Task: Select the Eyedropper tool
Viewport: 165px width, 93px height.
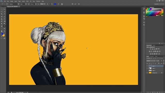Action: pos(4,14)
